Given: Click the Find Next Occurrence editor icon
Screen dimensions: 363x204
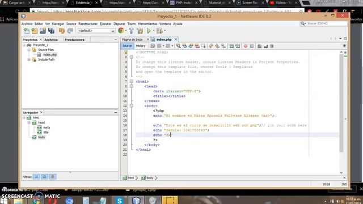Looking at the screenshot, I should click(191, 46).
